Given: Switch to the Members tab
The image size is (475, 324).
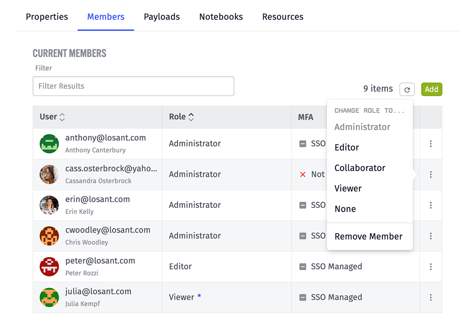Looking at the screenshot, I should (106, 17).
